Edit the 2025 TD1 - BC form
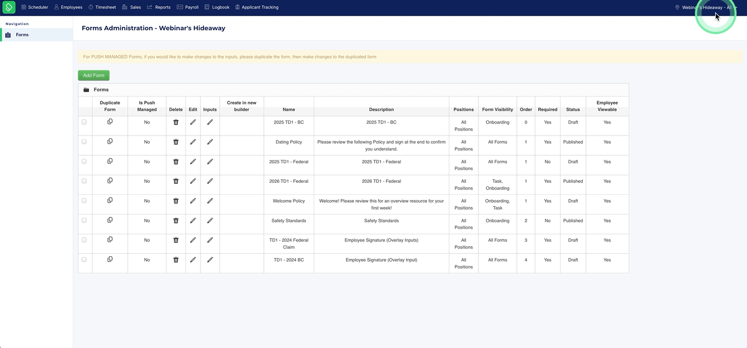The height and width of the screenshot is (348, 747). (x=193, y=122)
